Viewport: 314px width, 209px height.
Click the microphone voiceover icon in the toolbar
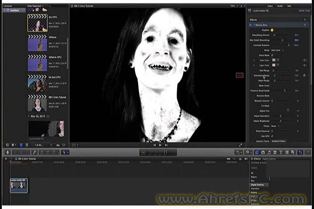coord(7,152)
